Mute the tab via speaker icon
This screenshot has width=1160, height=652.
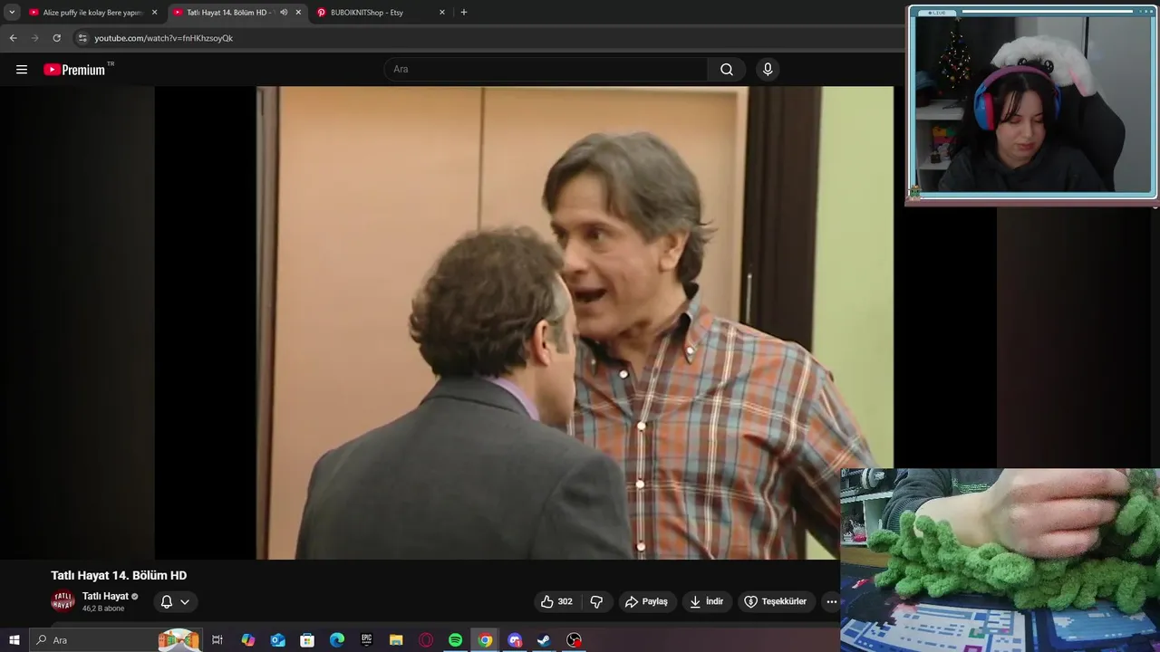[284, 13]
